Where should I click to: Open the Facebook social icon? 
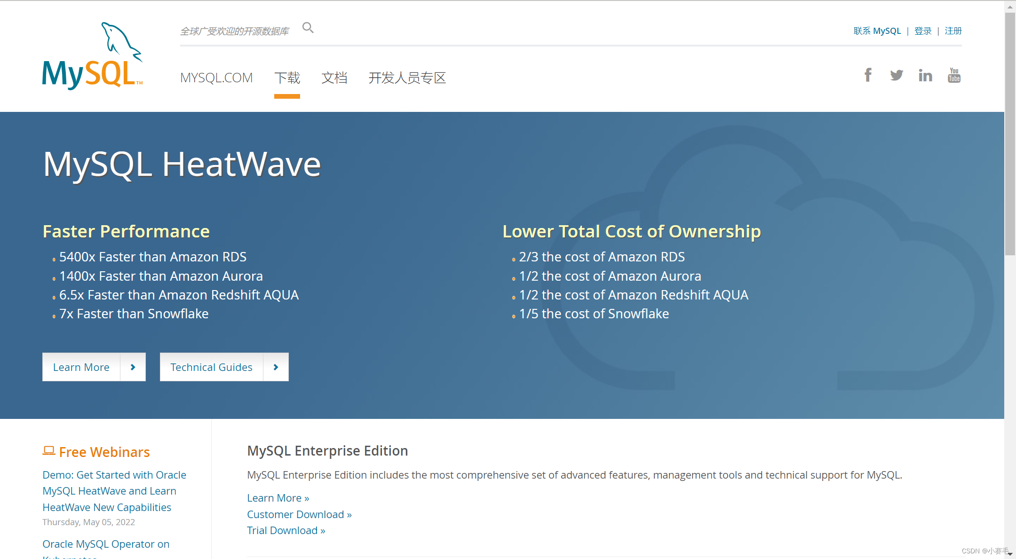868,75
